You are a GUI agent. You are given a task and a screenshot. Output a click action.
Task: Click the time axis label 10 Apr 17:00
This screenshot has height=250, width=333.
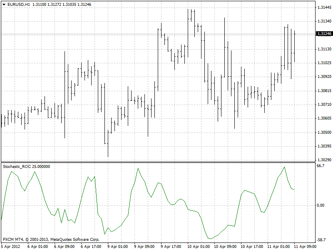tap(252, 247)
